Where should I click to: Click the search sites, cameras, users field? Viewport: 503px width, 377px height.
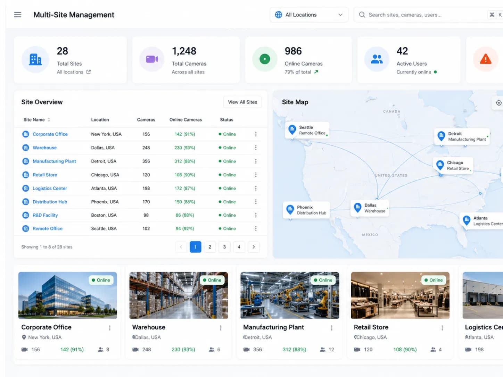click(x=428, y=15)
